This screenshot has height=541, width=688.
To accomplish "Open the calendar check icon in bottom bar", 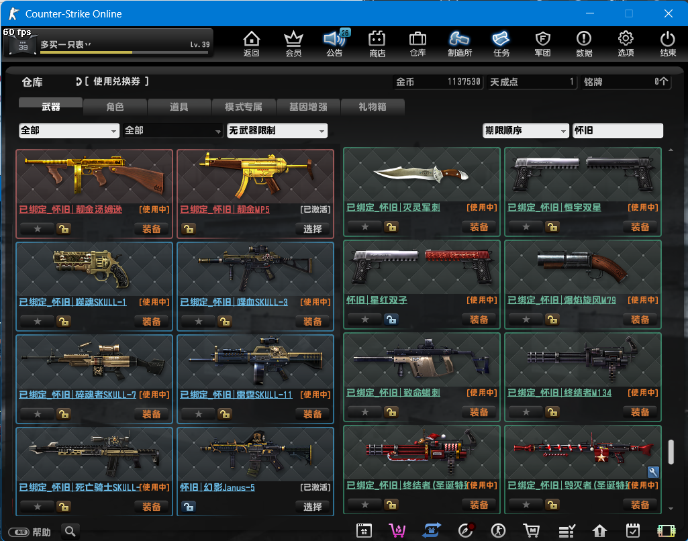I will pos(633,530).
